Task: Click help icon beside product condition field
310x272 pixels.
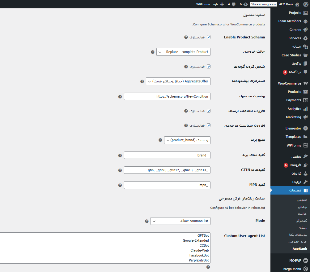Action: [120, 97]
